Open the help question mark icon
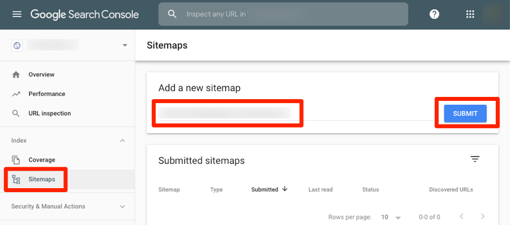This screenshot has height=225, width=510. (x=434, y=14)
